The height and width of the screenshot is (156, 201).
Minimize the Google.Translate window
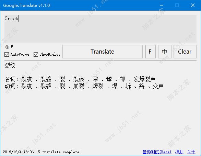pyautogui.click(x=162, y=5)
